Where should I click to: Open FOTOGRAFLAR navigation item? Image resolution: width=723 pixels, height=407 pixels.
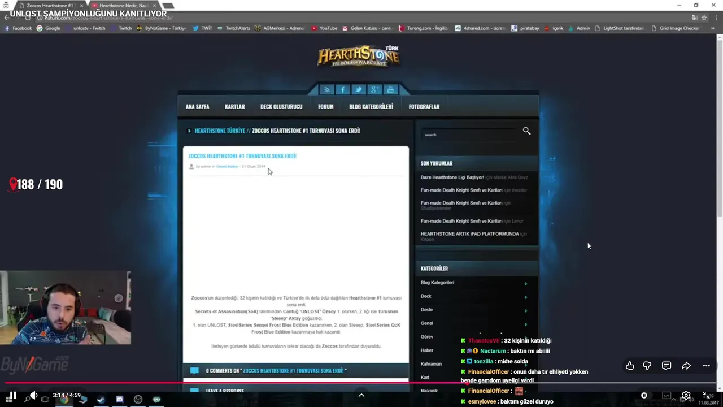point(424,106)
